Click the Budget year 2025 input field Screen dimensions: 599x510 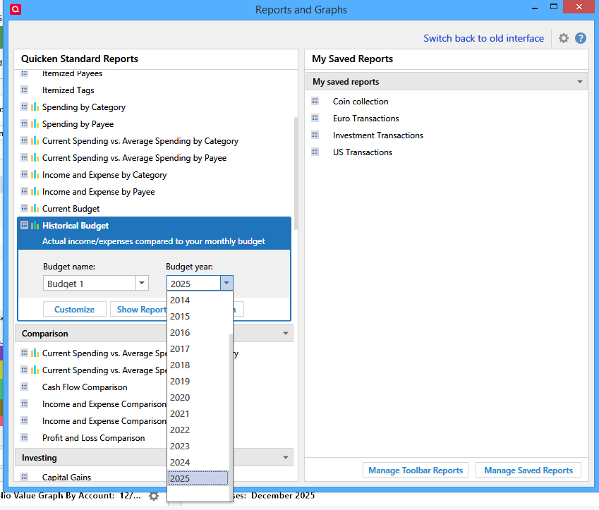194,284
